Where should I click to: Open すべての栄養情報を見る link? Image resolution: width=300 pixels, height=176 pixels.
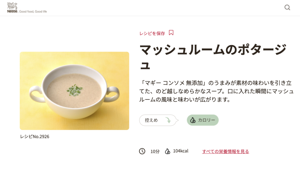[x=226, y=151]
